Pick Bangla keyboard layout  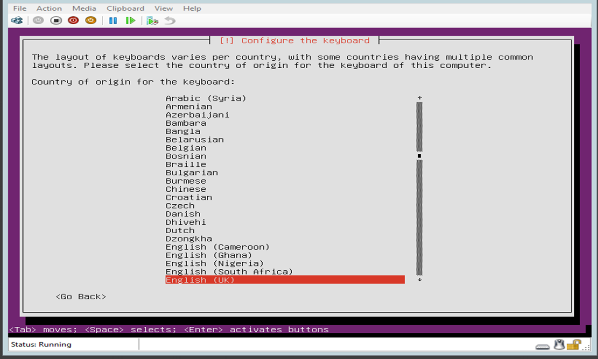(x=285, y=131)
